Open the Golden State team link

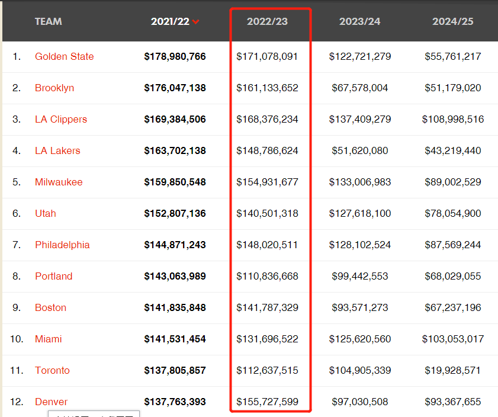click(64, 56)
